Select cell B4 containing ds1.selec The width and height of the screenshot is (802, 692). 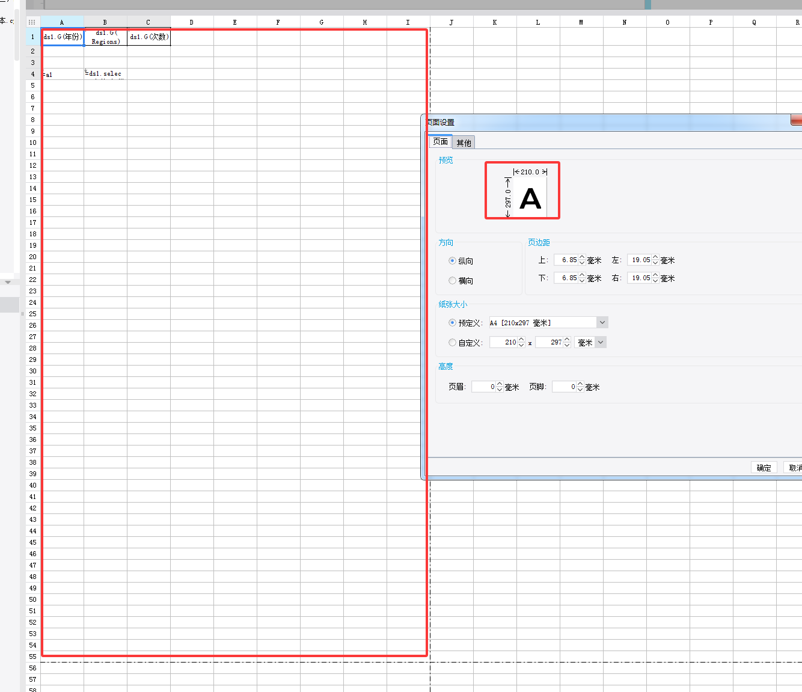[x=105, y=74]
